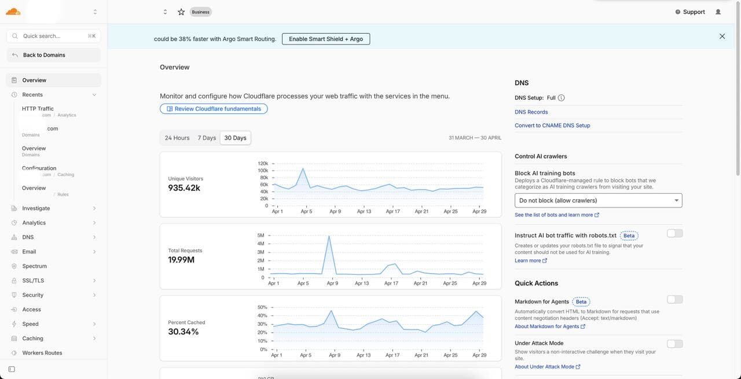Expand the Email menu chevron

coord(94,252)
